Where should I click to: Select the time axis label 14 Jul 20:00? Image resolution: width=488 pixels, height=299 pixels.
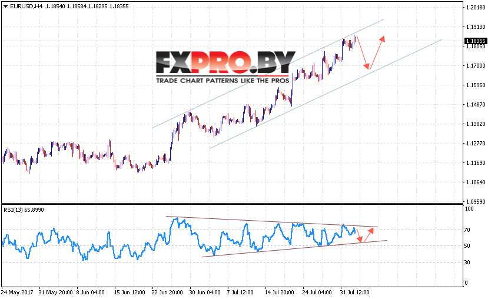click(280, 293)
